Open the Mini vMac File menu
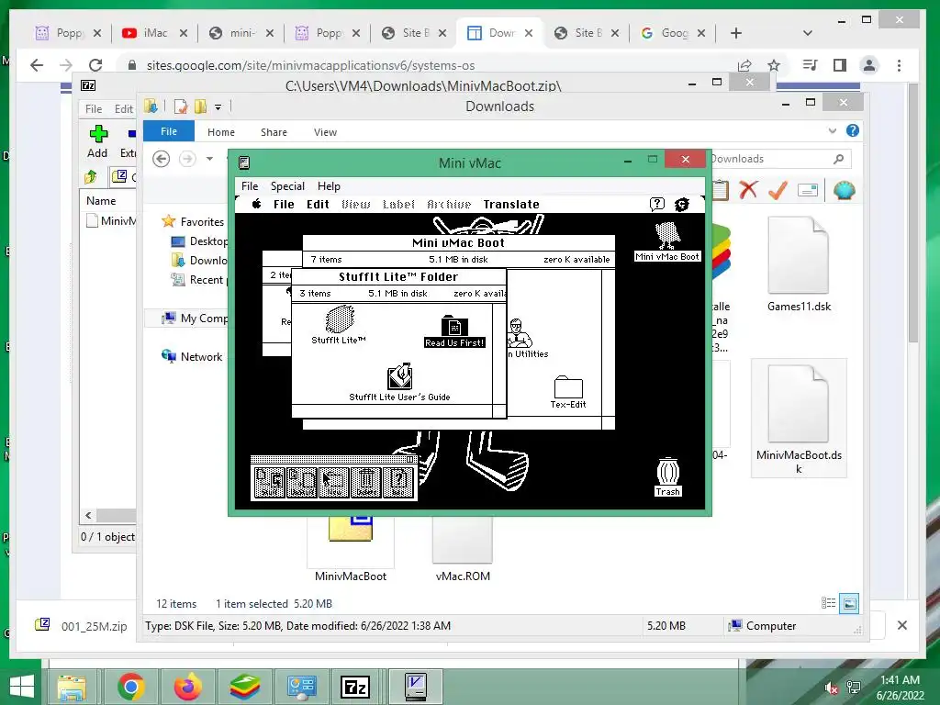This screenshot has height=705, width=940. [250, 185]
